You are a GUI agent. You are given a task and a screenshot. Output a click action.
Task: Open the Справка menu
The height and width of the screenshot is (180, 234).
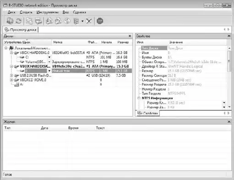tap(79, 12)
